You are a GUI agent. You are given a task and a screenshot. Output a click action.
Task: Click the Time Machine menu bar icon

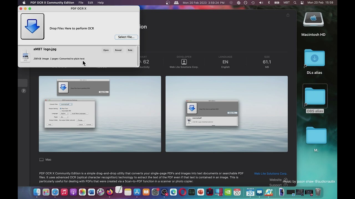[x=253, y=2]
